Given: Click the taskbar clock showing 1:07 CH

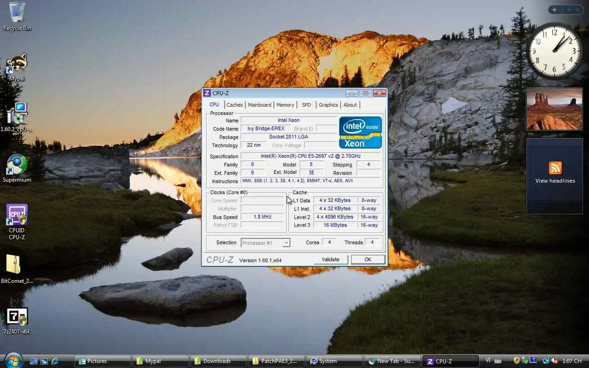Looking at the screenshot, I should tap(572, 361).
